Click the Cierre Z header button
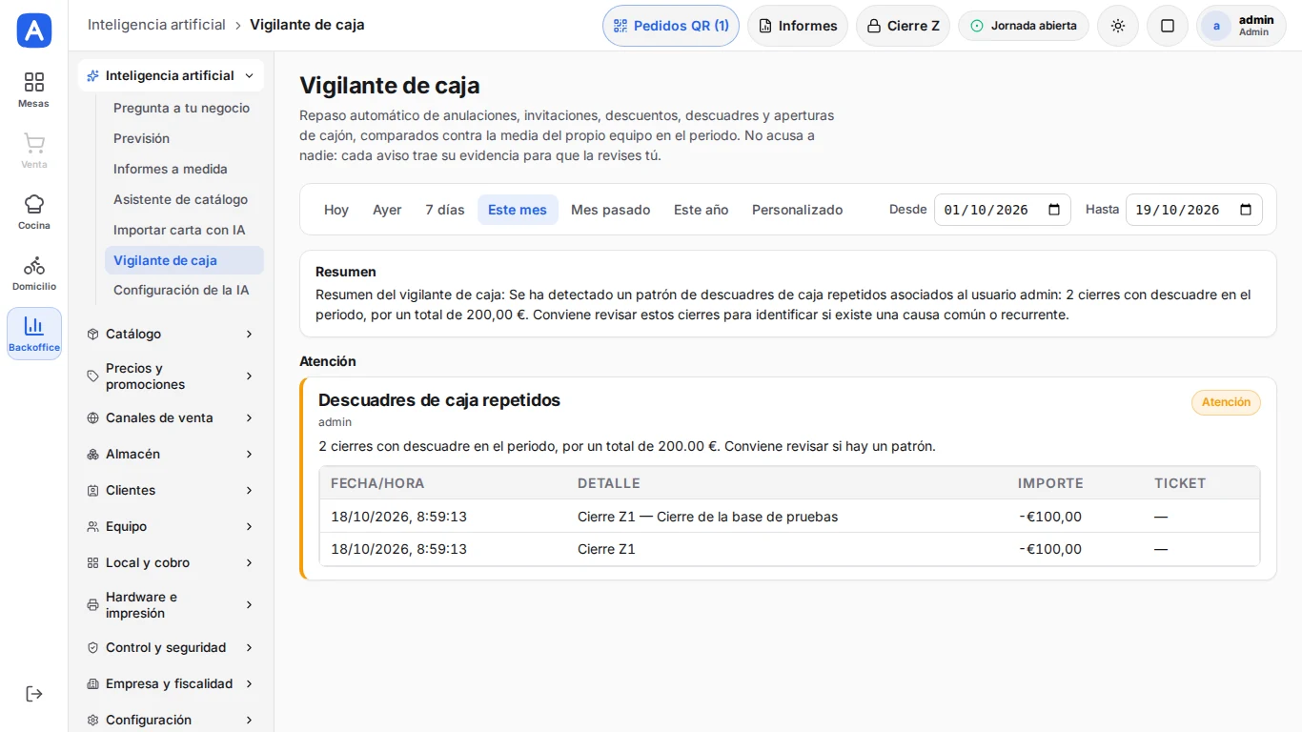1302x732 pixels. click(x=903, y=26)
